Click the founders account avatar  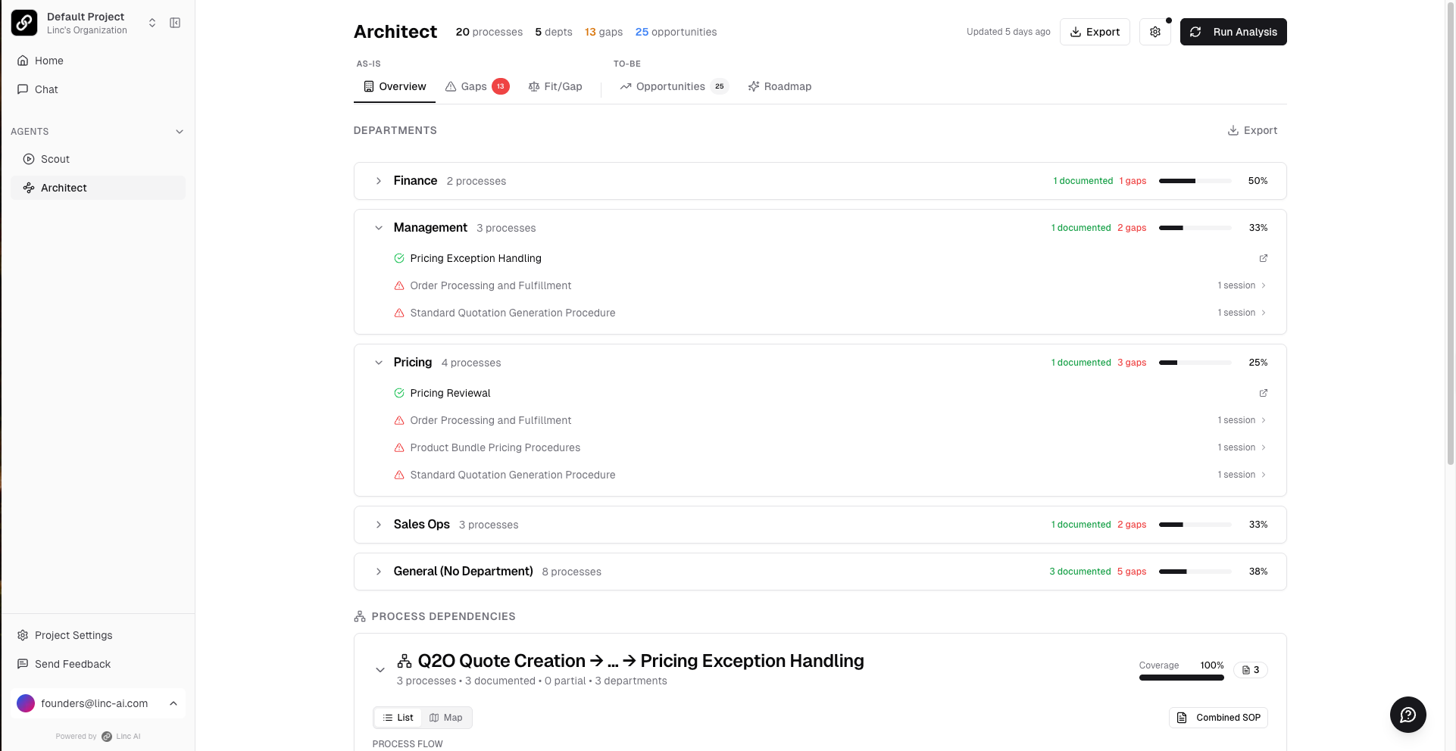point(26,703)
